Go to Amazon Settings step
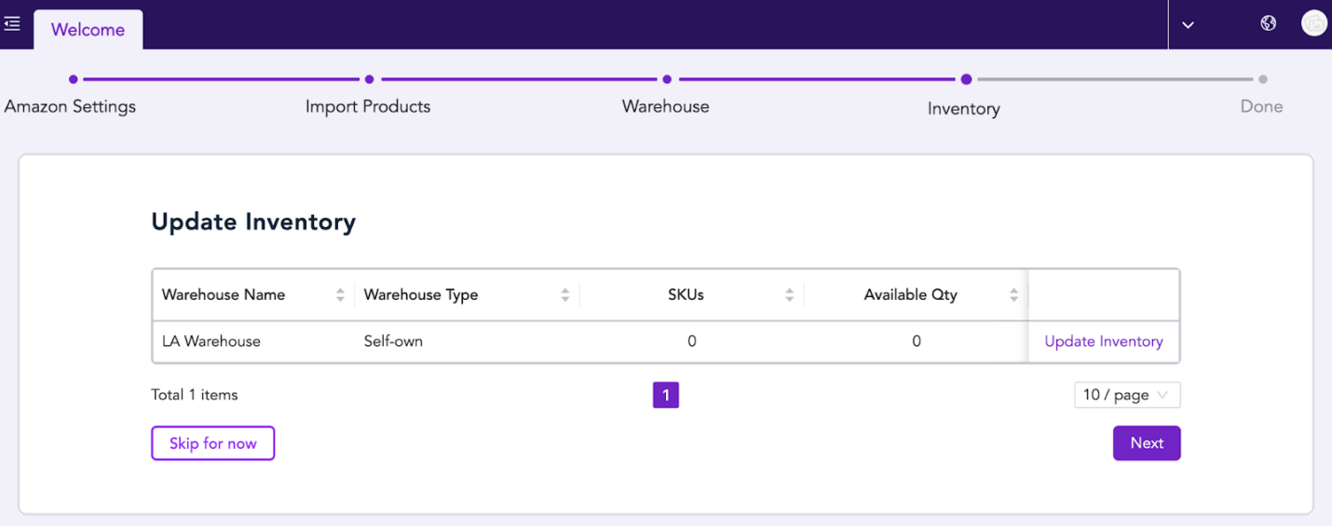 pos(71,106)
